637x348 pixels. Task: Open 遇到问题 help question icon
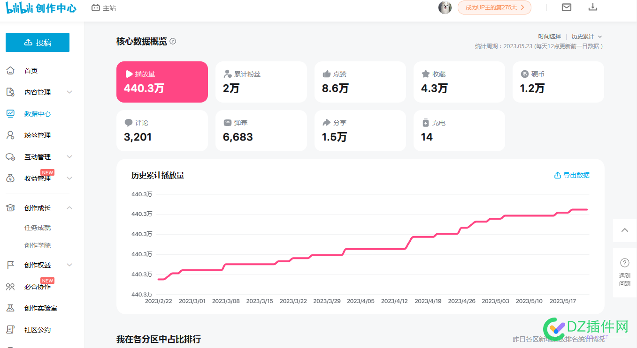click(x=624, y=263)
